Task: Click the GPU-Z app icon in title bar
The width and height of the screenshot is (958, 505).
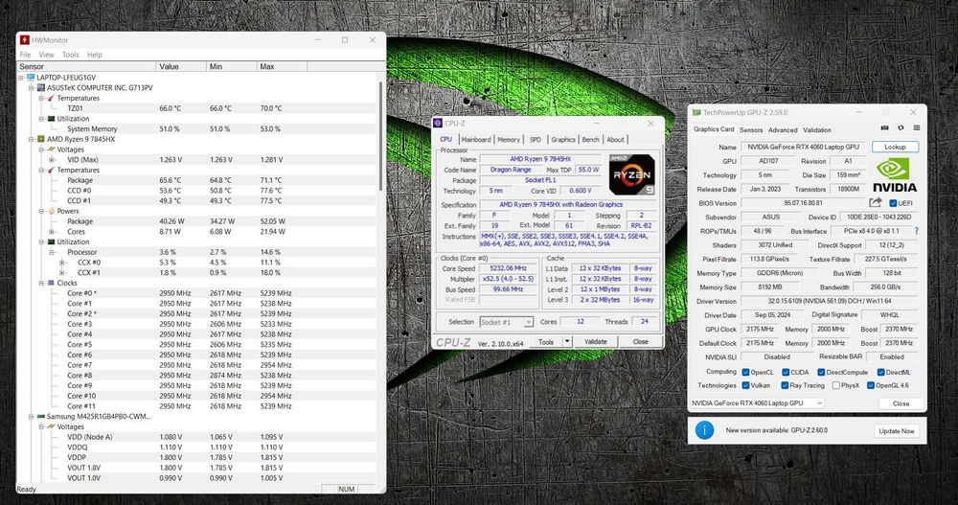Action: point(696,112)
